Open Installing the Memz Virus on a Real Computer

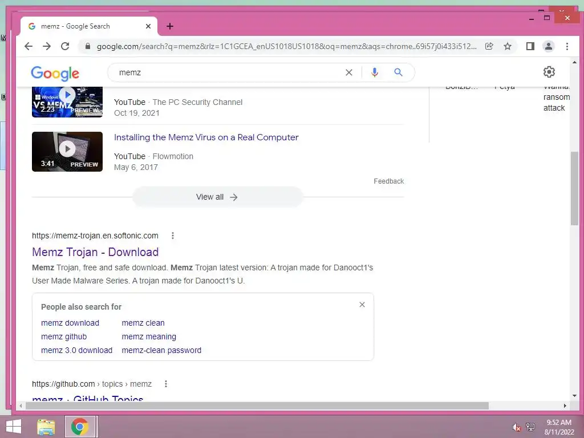[206, 137]
